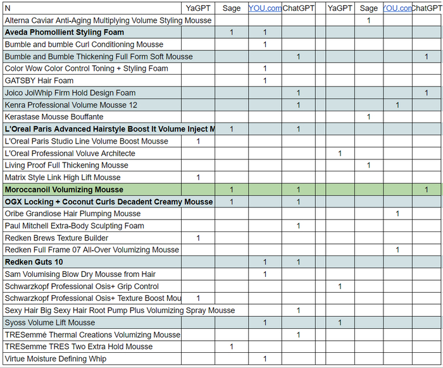Select the highlighted Moroccanoil Volumizing Mousse cell
The height and width of the screenshot is (368, 443).
[92, 190]
